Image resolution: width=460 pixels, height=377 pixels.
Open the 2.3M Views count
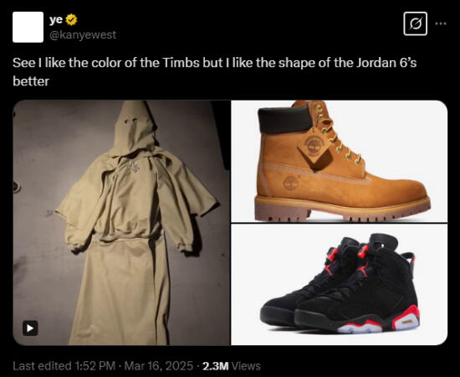click(232, 366)
